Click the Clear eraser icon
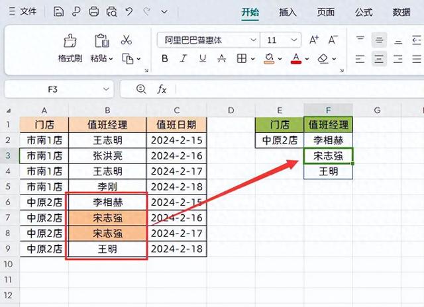 323,59
